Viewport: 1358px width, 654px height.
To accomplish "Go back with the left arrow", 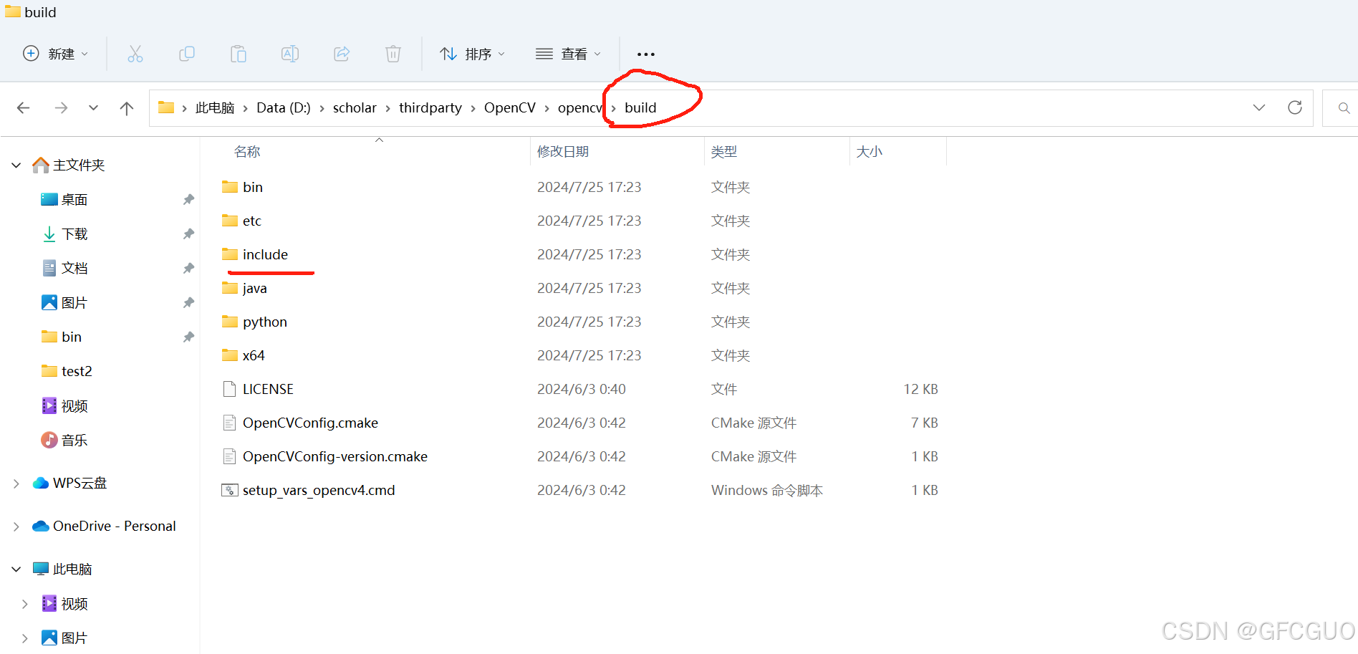I will point(23,108).
